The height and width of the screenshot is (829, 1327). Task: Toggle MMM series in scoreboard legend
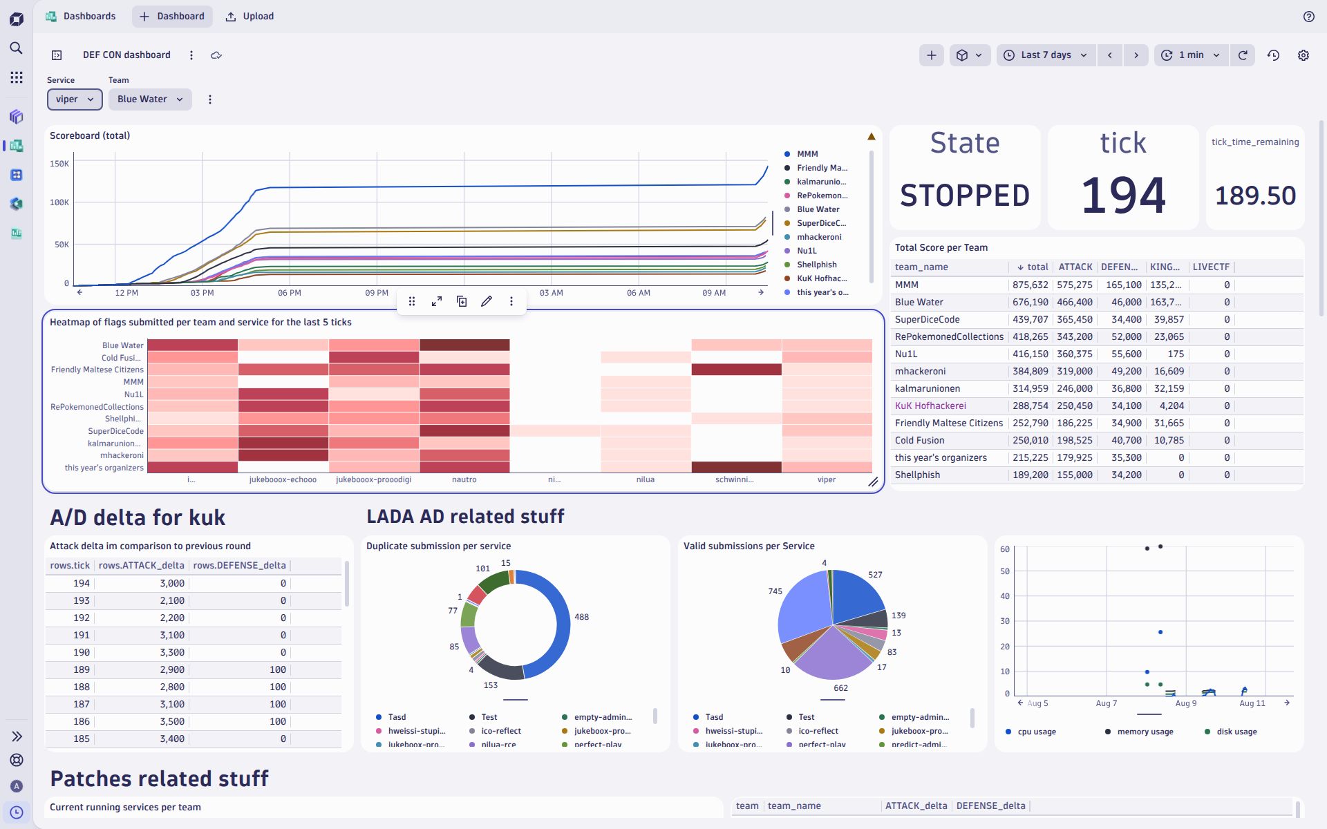click(x=807, y=154)
